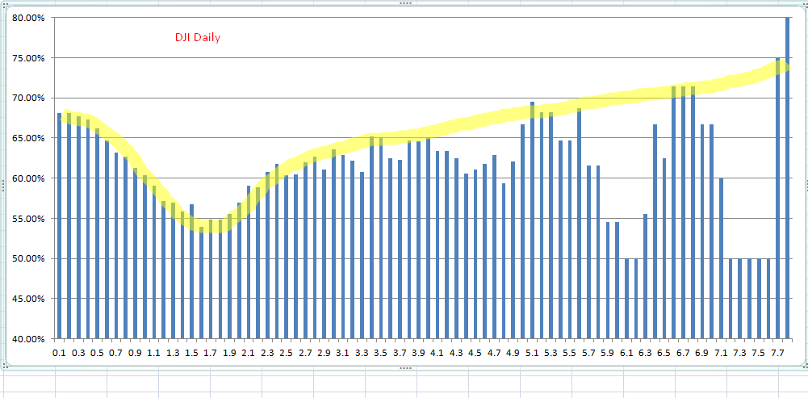The image size is (808, 398).
Task: Click the 75.00% vertical axis label
Action: [27, 58]
